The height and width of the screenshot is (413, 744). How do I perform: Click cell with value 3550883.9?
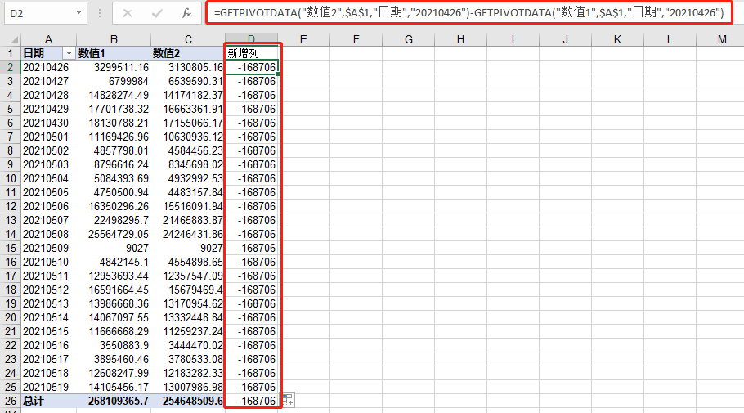114,345
